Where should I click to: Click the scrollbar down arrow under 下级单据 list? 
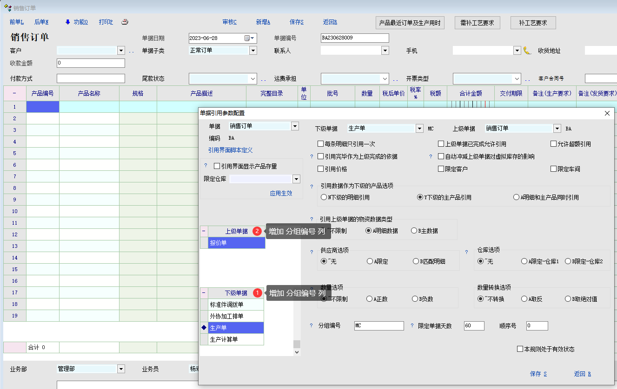click(297, 352)
